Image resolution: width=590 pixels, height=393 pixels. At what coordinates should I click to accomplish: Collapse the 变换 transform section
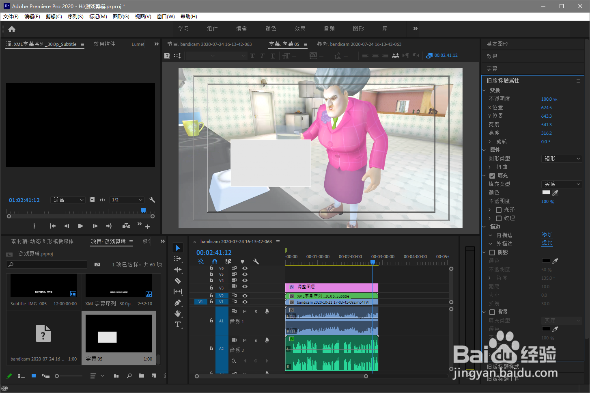click(x=484, y=91)
